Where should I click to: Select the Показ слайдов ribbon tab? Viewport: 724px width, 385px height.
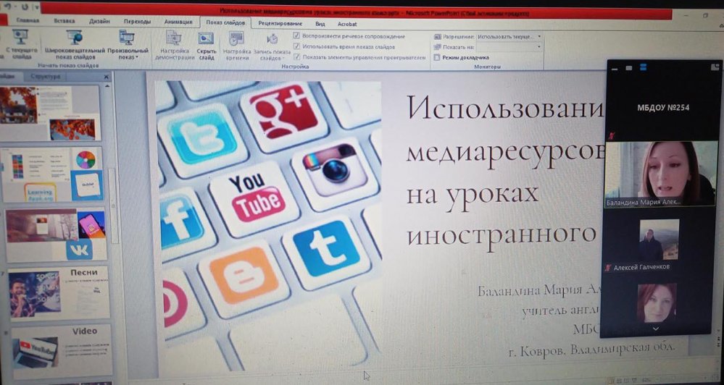coord(226,22)
